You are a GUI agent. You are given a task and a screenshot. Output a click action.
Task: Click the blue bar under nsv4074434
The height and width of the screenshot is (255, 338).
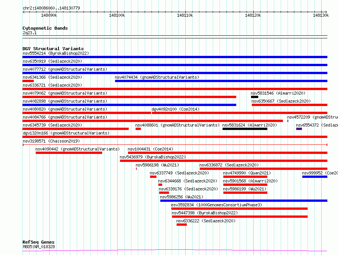(x=221, y=81)
